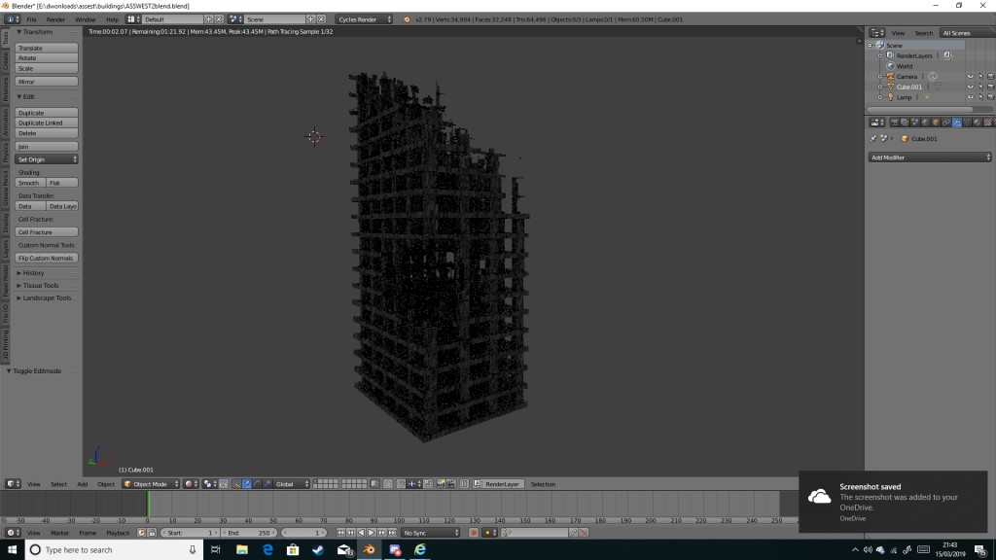Click the Camera icon in the Outliner
The height and width of the screenshot is (560, 996).
click(x=890, y=76)
